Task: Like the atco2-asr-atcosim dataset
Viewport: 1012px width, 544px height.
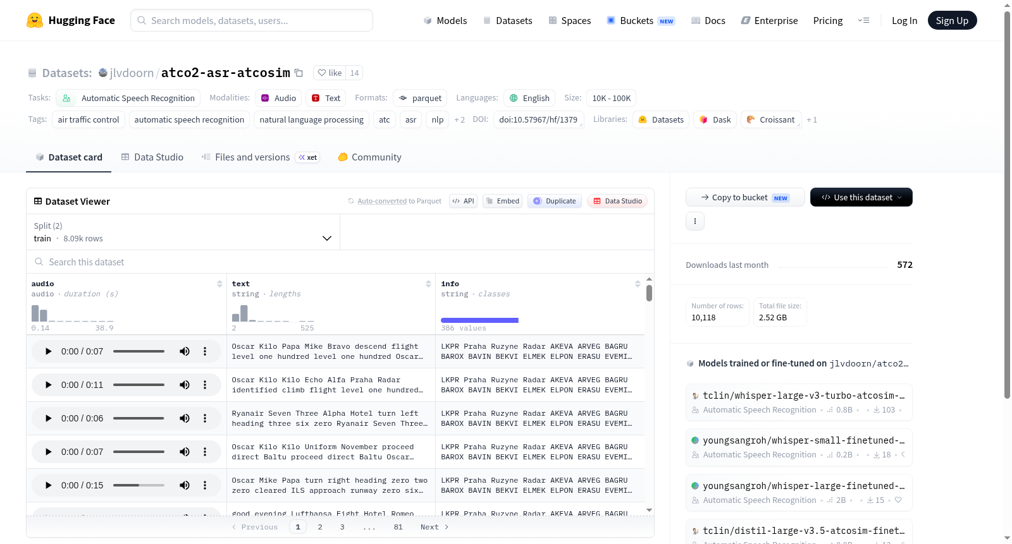Action: pyautogui.click(x=330, y=73)
